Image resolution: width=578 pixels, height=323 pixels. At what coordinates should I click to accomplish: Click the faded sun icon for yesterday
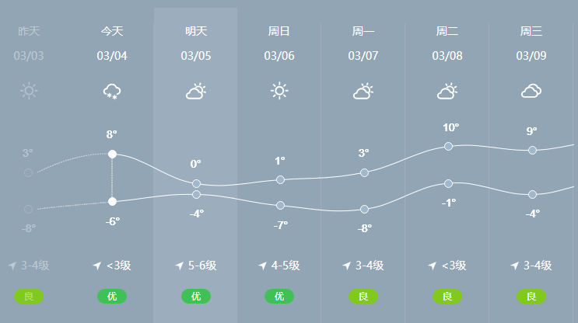click(29, 91)
